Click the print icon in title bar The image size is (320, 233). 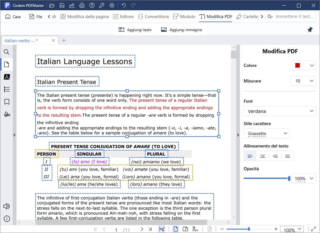(82, 6)
